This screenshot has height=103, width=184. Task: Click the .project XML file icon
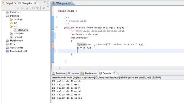click(x=11, y=37)
